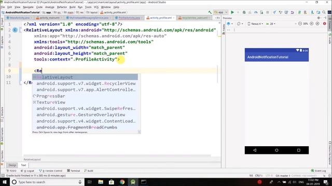The image size is (332, 186).
Task: Click the Make Project hammer icon
Action: 210,12
